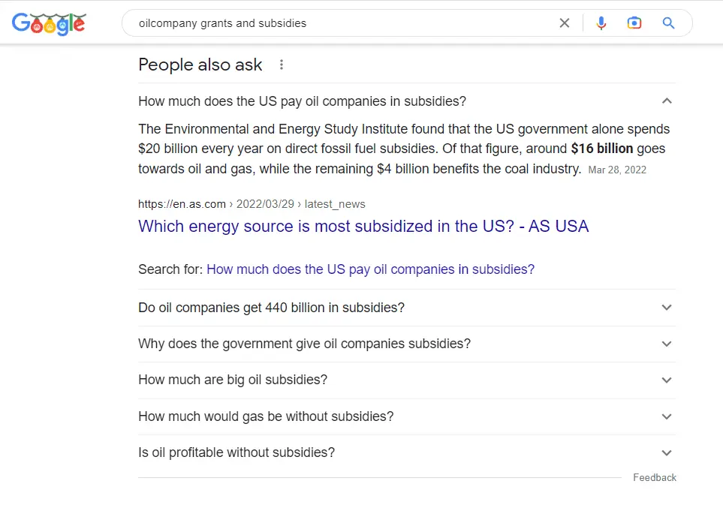Image resolution: width=723 pixels, height=505 pixels.
Task: Search for US pay oil companies link
Action: (370, 269)
